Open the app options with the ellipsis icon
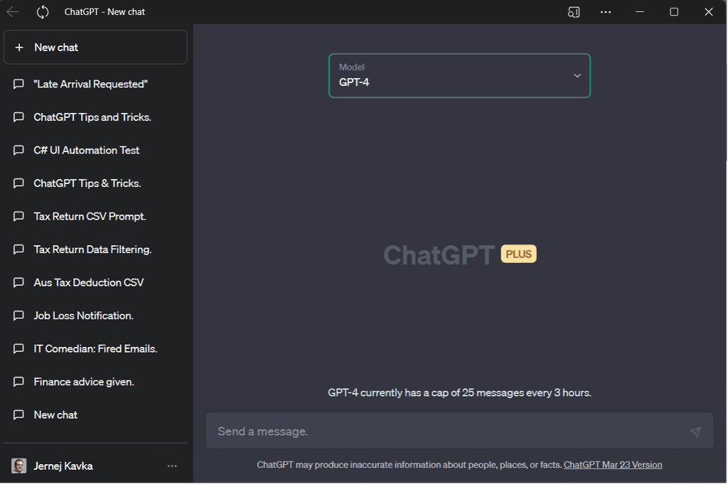The height and width of the screenshot is (484, 728). click(605, 12)
